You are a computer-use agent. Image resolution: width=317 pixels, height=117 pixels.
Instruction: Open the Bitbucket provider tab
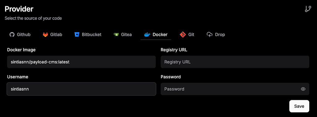point(88,35)
